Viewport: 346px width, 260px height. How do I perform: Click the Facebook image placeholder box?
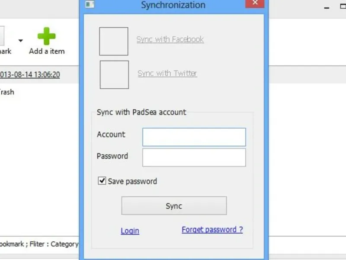click(114, 42)
